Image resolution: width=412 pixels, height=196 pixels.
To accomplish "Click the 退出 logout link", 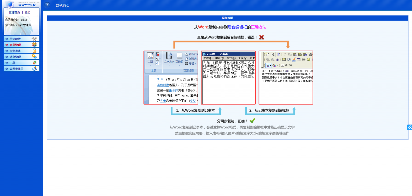I will [27, 12].
